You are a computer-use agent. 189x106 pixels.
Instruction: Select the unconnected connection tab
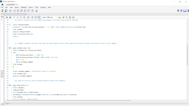coord(10,4)
